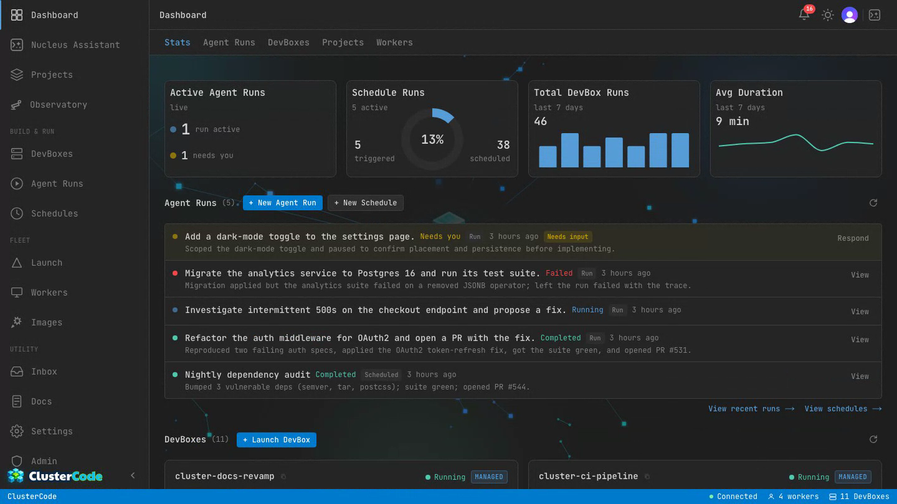Click the Settings gear icon
This screenshot has width=897, height=504.
(x=17, y=431)
